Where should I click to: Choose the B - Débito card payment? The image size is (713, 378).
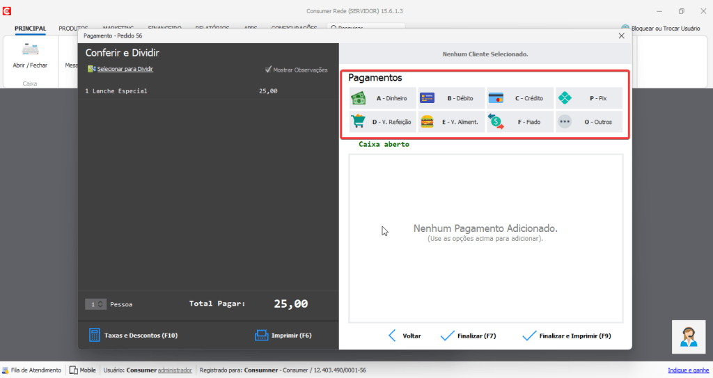tap(451, 98)
